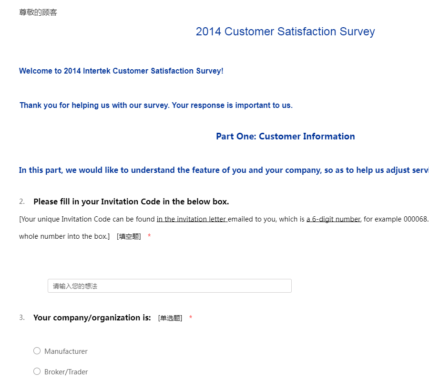Click the "2014 Customer Satisfaction Survey" title
Viewport: 429px width, 382px height.
pos(285,32)
